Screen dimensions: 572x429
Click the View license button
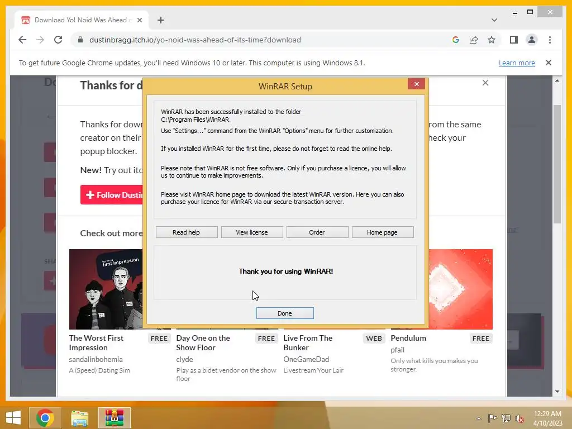252,232
